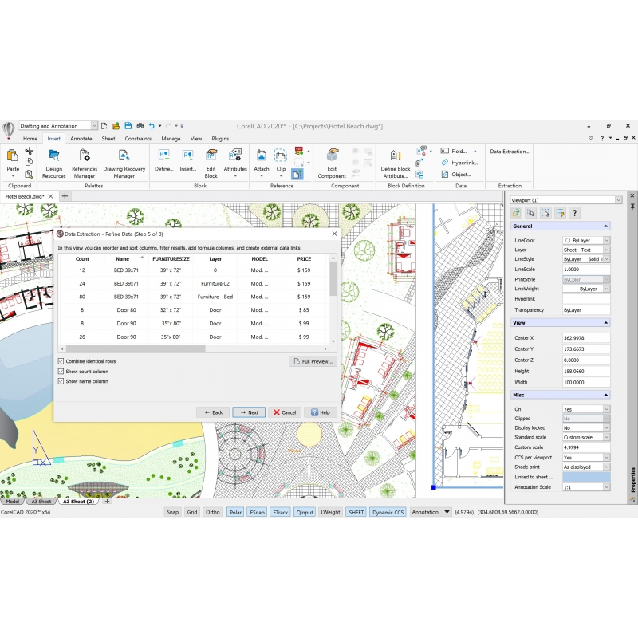
Task: Toggle ETrack in the status bar
Action: [281, 512]
